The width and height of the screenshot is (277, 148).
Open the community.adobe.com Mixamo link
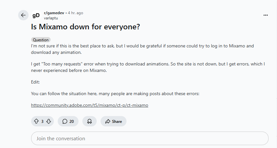tap(90, 105)
